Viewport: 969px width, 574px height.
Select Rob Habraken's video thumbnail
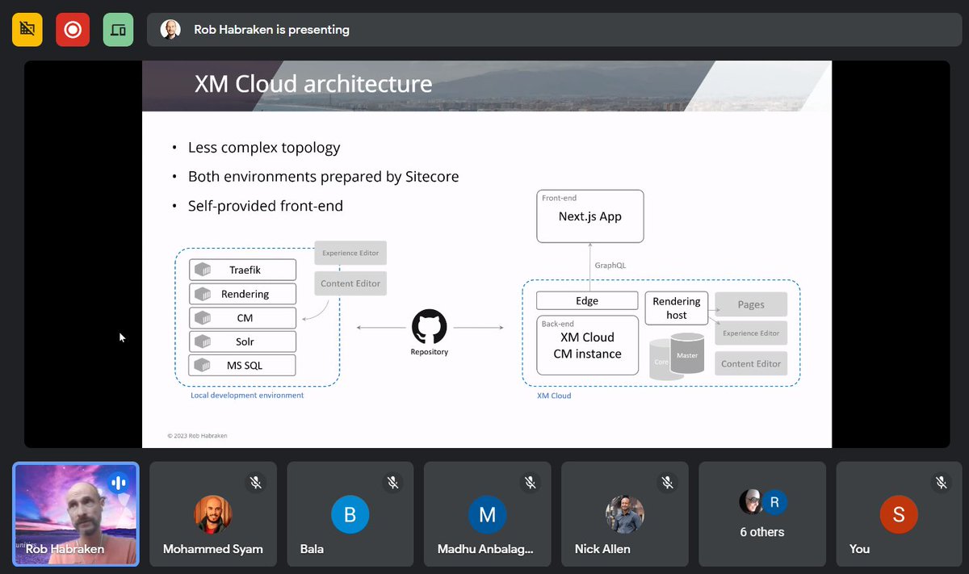click(75, 514)
